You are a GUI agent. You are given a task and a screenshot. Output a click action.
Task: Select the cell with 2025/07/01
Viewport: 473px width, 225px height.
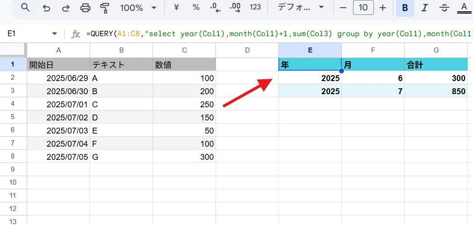58,104
